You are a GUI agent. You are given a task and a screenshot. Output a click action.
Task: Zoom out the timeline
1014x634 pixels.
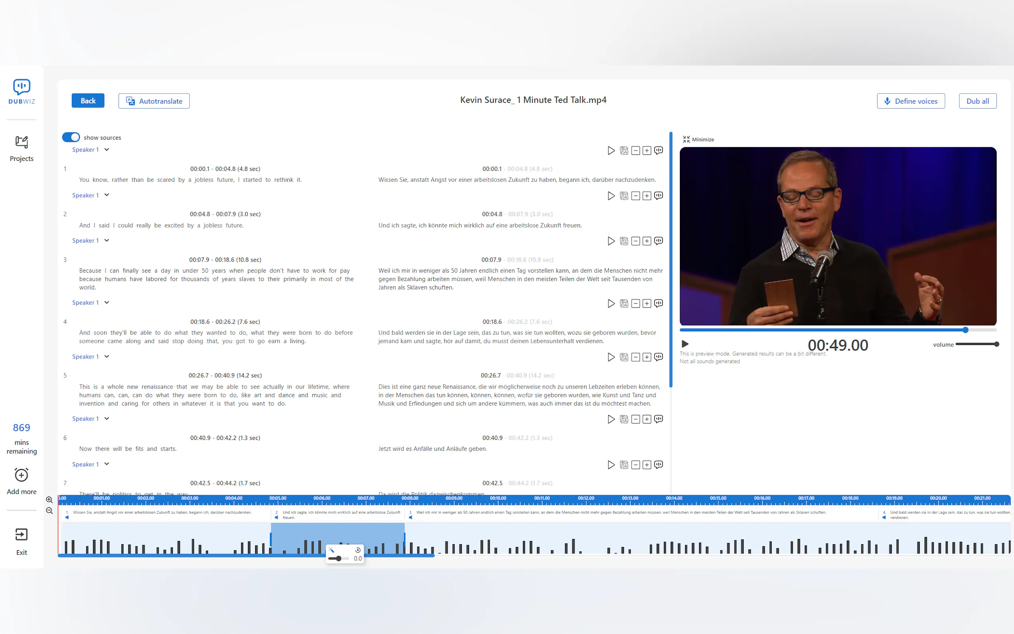point(50,510)
